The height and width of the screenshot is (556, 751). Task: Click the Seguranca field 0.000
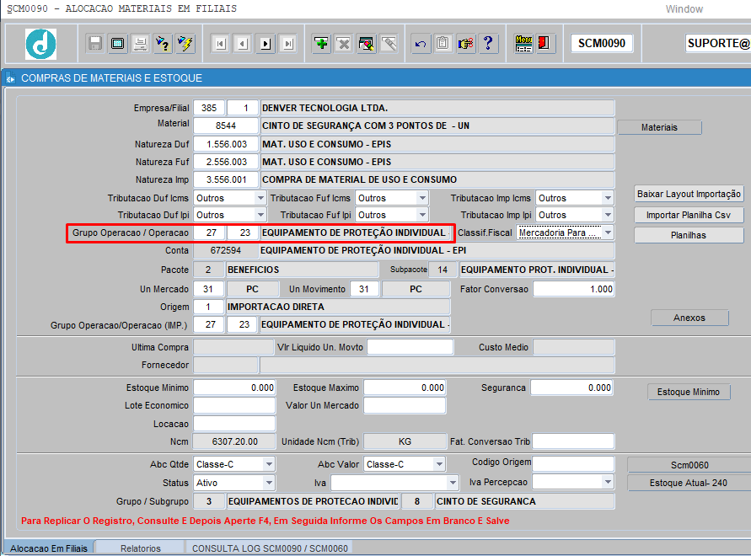coord(571,388)
